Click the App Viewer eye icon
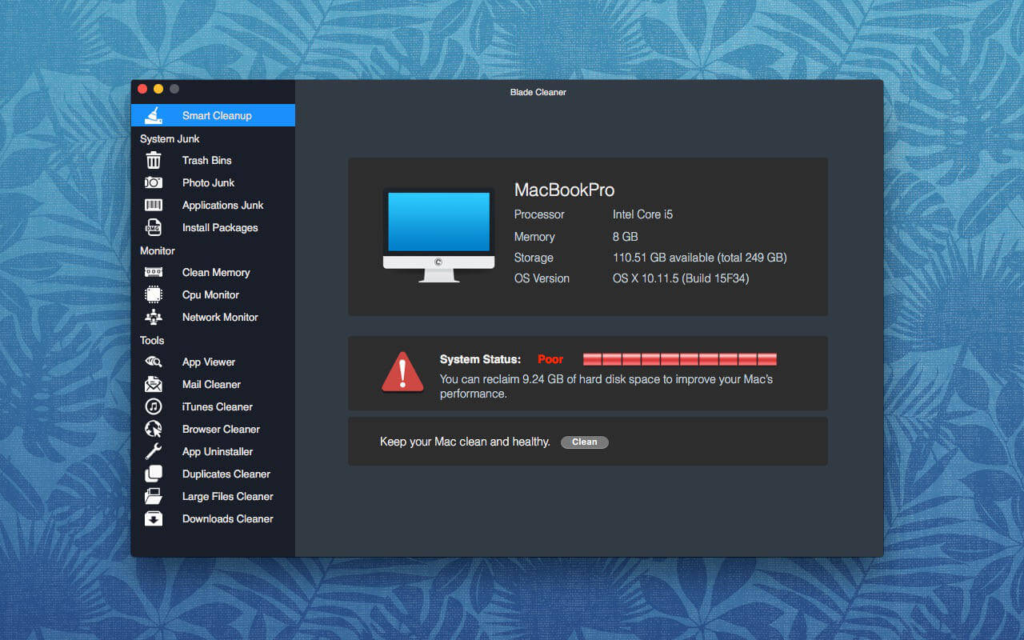 point(154,362)
